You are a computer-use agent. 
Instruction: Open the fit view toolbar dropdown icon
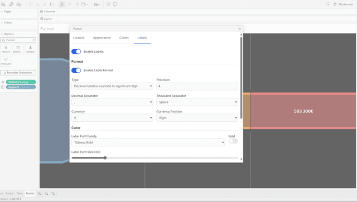pos(84,4)
